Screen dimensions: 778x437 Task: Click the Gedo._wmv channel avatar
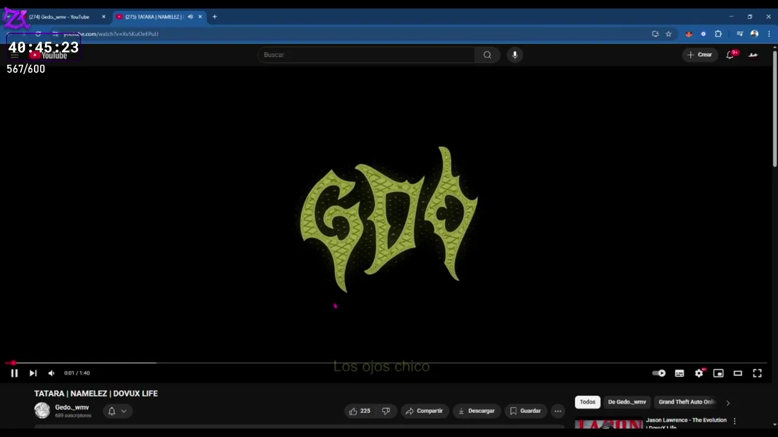pos(42,411)
